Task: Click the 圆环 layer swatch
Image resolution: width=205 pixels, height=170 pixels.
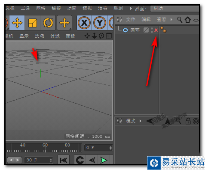Action: (x=146, y=30)
